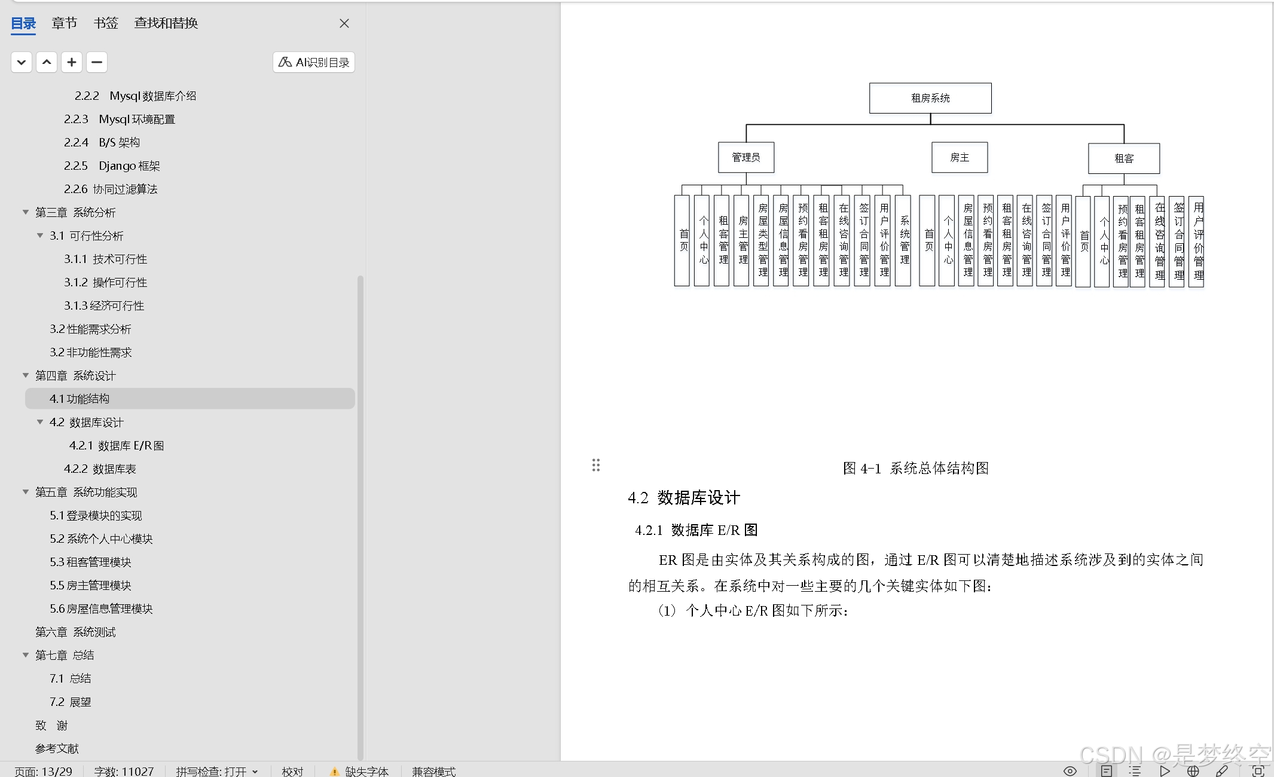Open web layout globe icon
Viewport: 1274px width, 777px height.
coord(1193,771)
